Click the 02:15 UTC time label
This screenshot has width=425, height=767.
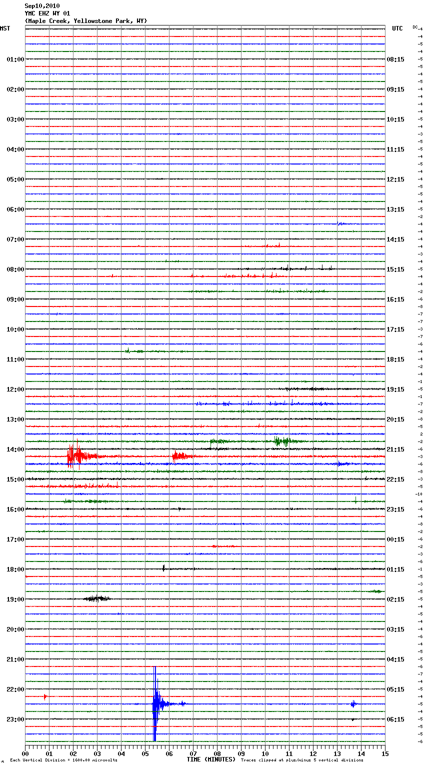[395, 599]
